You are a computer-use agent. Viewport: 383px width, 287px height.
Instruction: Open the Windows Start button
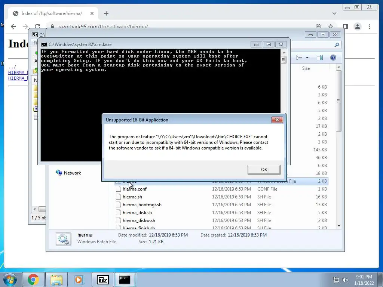pyautogui.click(x=10, y=280)
